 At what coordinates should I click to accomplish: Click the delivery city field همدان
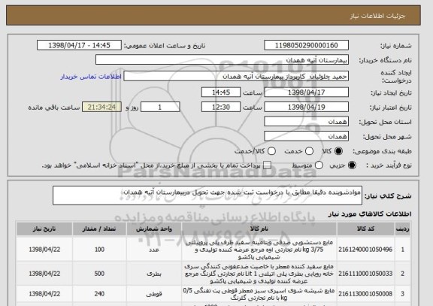(x=306, y=136)
